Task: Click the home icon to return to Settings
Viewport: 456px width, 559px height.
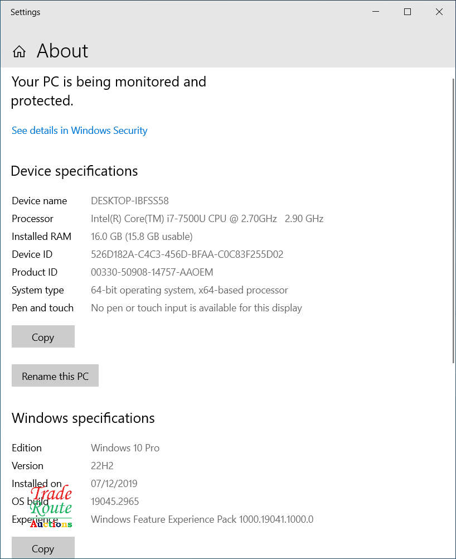Action: pyautogui.click(x=18, y=51)
